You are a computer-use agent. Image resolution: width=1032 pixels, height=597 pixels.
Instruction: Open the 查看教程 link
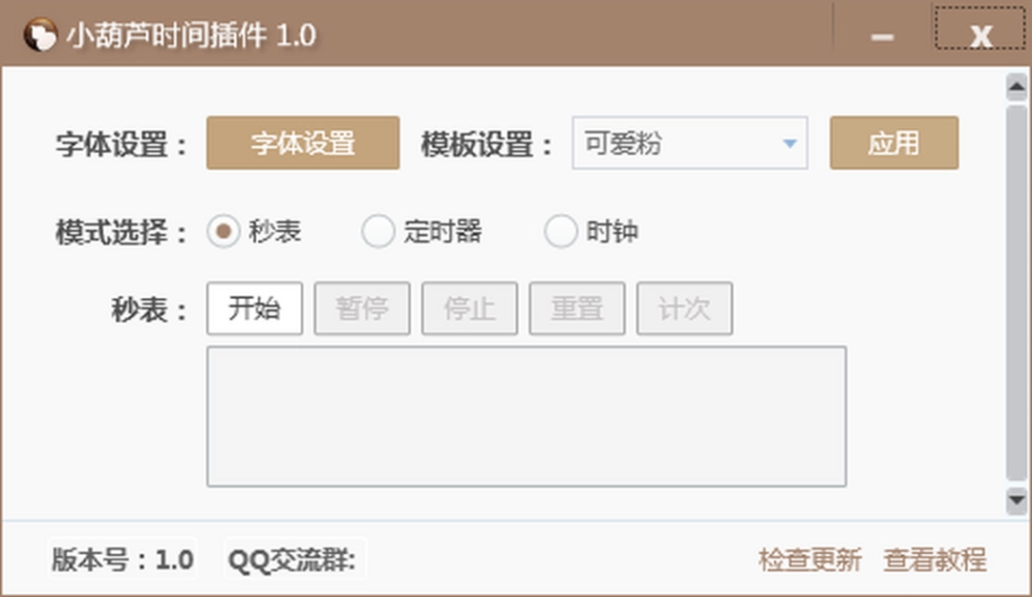coord(935,560)
